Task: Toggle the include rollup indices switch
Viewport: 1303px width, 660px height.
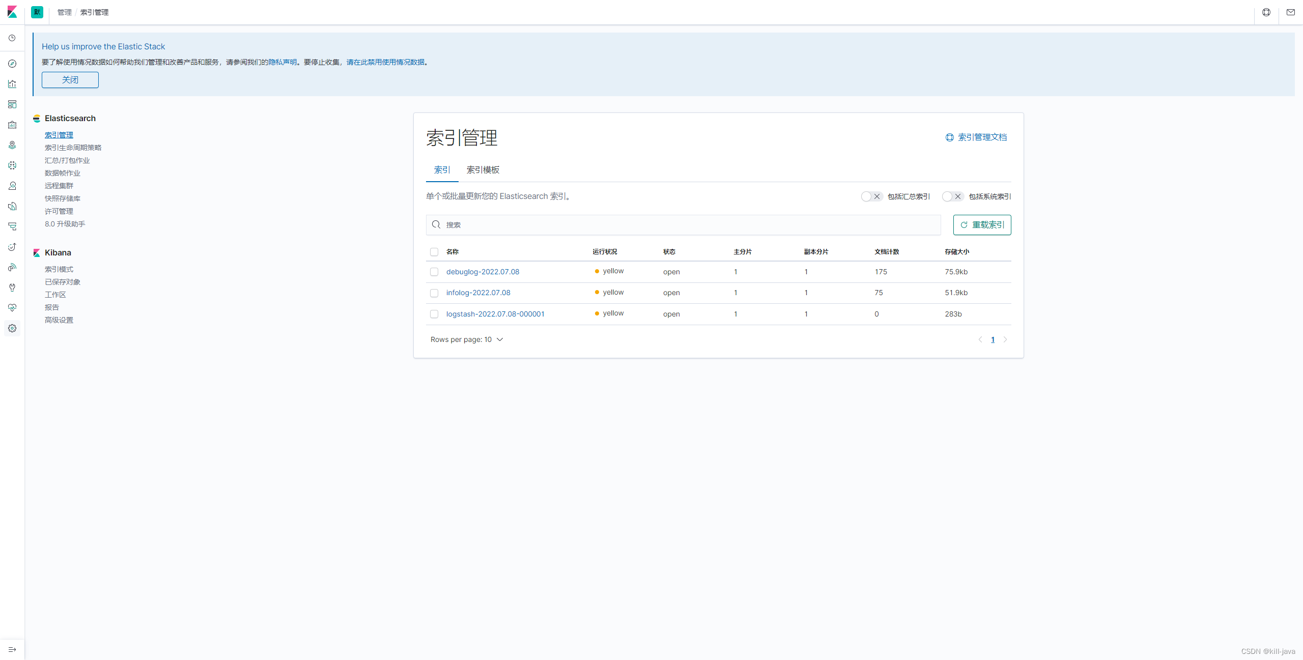Action: coord(871,196)
